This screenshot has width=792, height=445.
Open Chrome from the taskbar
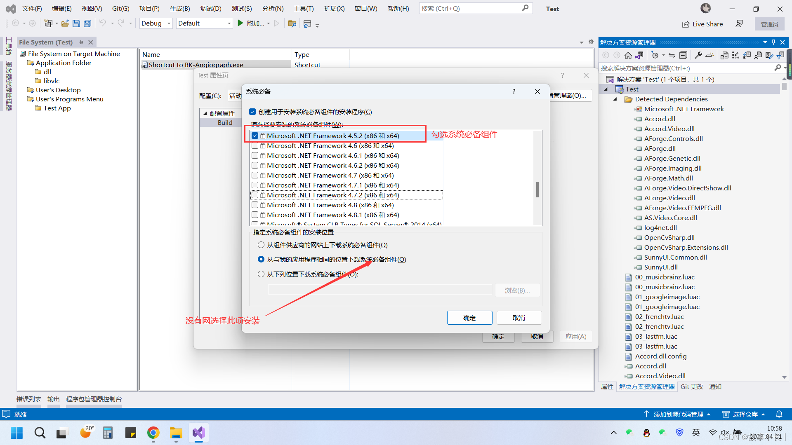click(153, 433)
